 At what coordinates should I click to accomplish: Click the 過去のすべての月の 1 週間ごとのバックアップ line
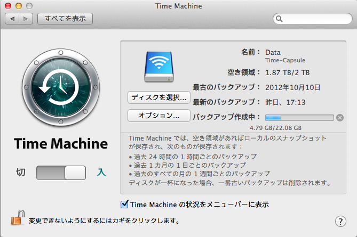[199, 174]
